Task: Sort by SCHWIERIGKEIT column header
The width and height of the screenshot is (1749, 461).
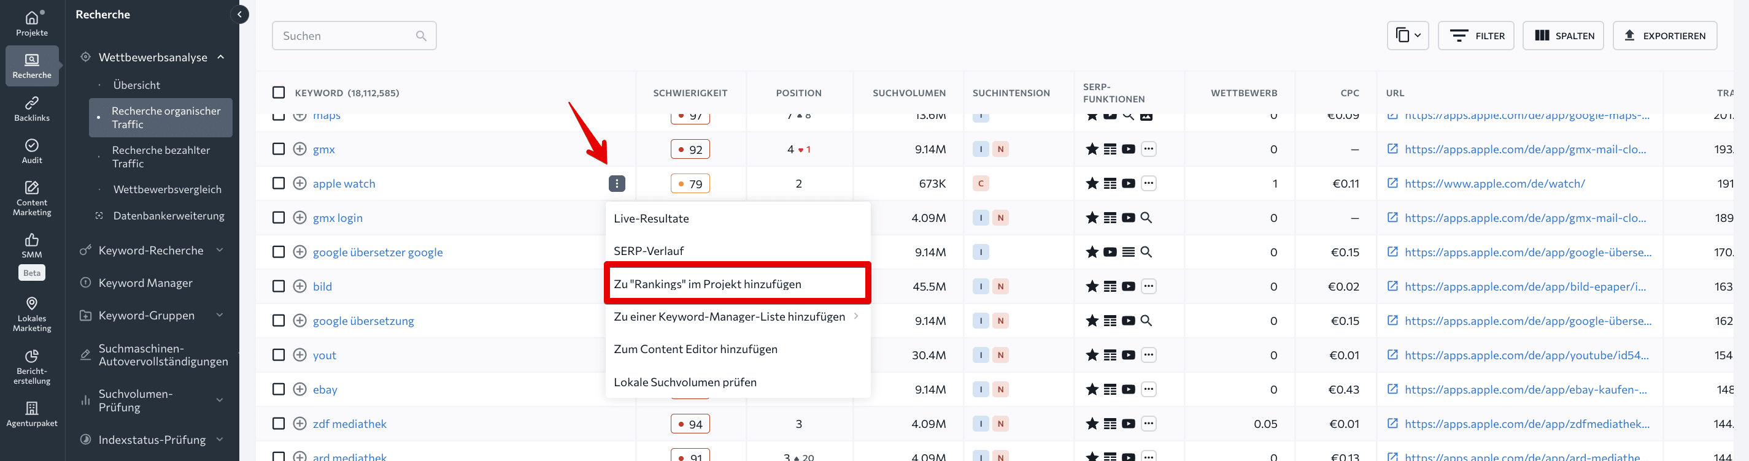Action: [690, 93]
